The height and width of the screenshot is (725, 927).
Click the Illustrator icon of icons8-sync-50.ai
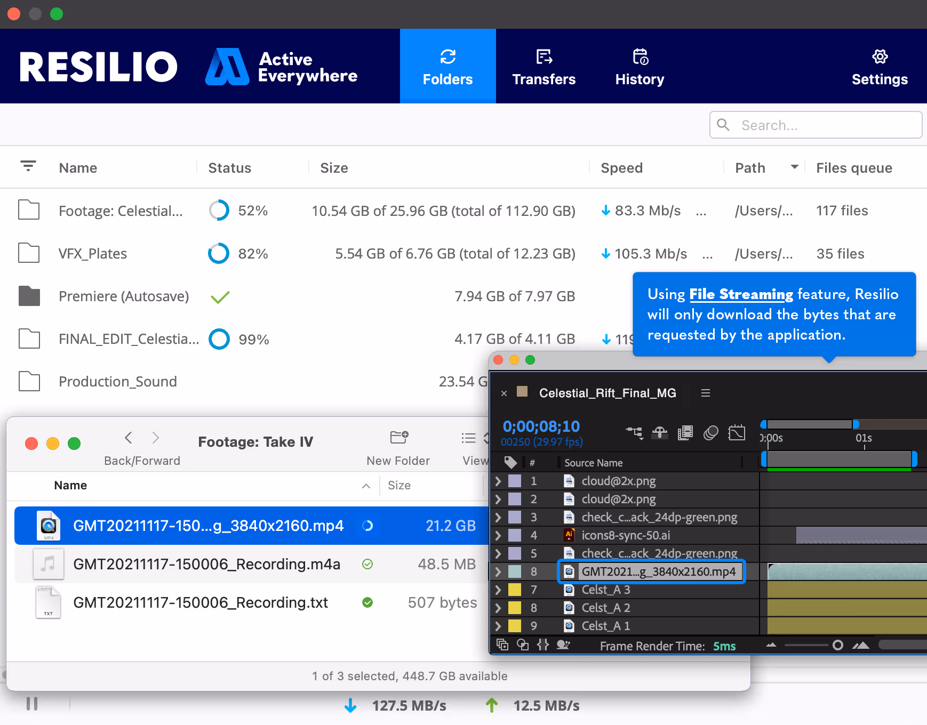[x=569, y=535]
